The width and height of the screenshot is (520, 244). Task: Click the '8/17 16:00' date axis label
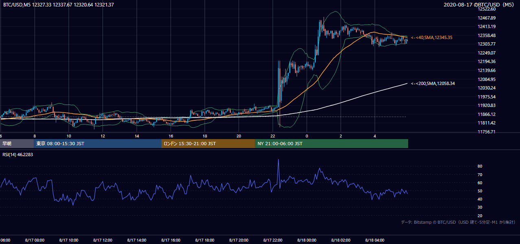[170, 240]
